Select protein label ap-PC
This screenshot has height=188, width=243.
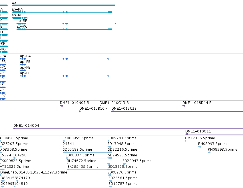pyautogui.click(x=25, y=73)
